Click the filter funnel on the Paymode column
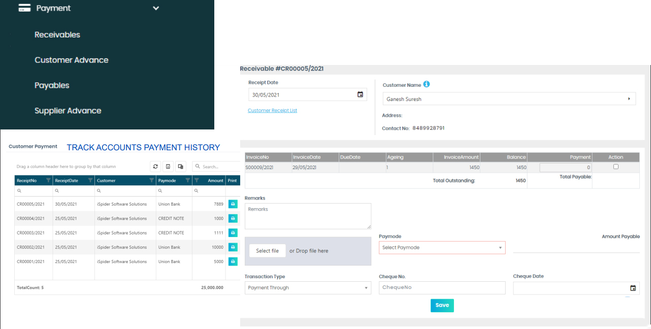 pos(187,180)
